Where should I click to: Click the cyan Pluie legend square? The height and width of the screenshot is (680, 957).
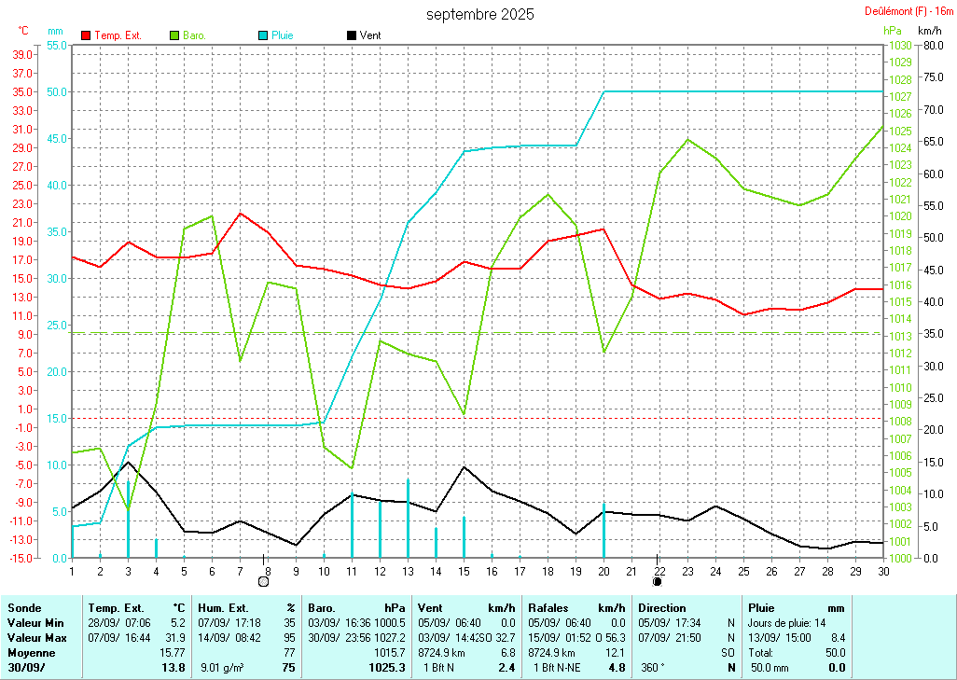(263, 35)
